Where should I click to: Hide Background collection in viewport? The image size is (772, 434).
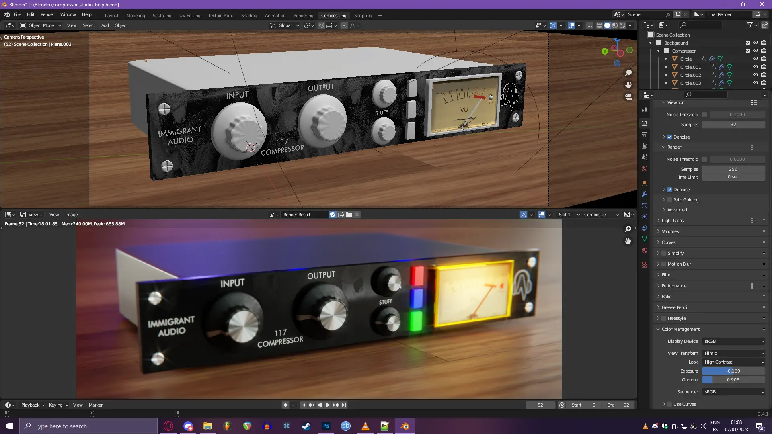(x=756, y=43)
